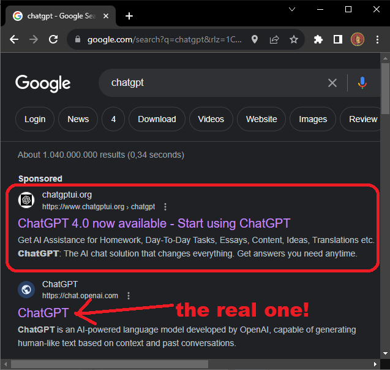The image size is (390, 370).
Task: Open the location permission icon in address bar
Action: pyautogui.click(x=255, y=39)
